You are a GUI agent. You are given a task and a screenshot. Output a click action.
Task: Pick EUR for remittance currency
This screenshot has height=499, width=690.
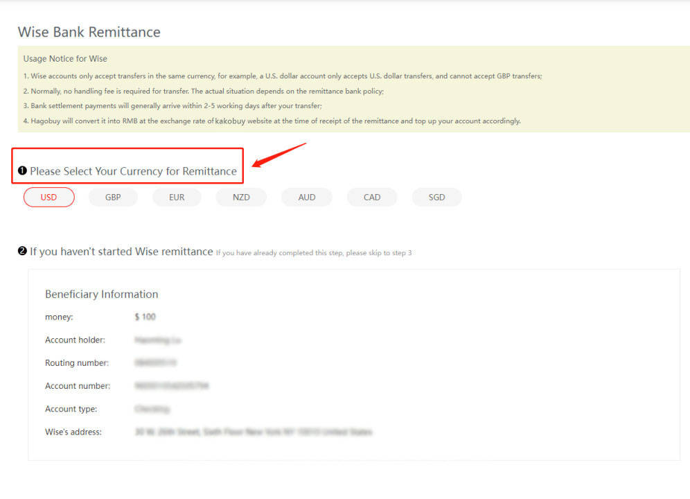pyautogui.click(x=177, y=198)
